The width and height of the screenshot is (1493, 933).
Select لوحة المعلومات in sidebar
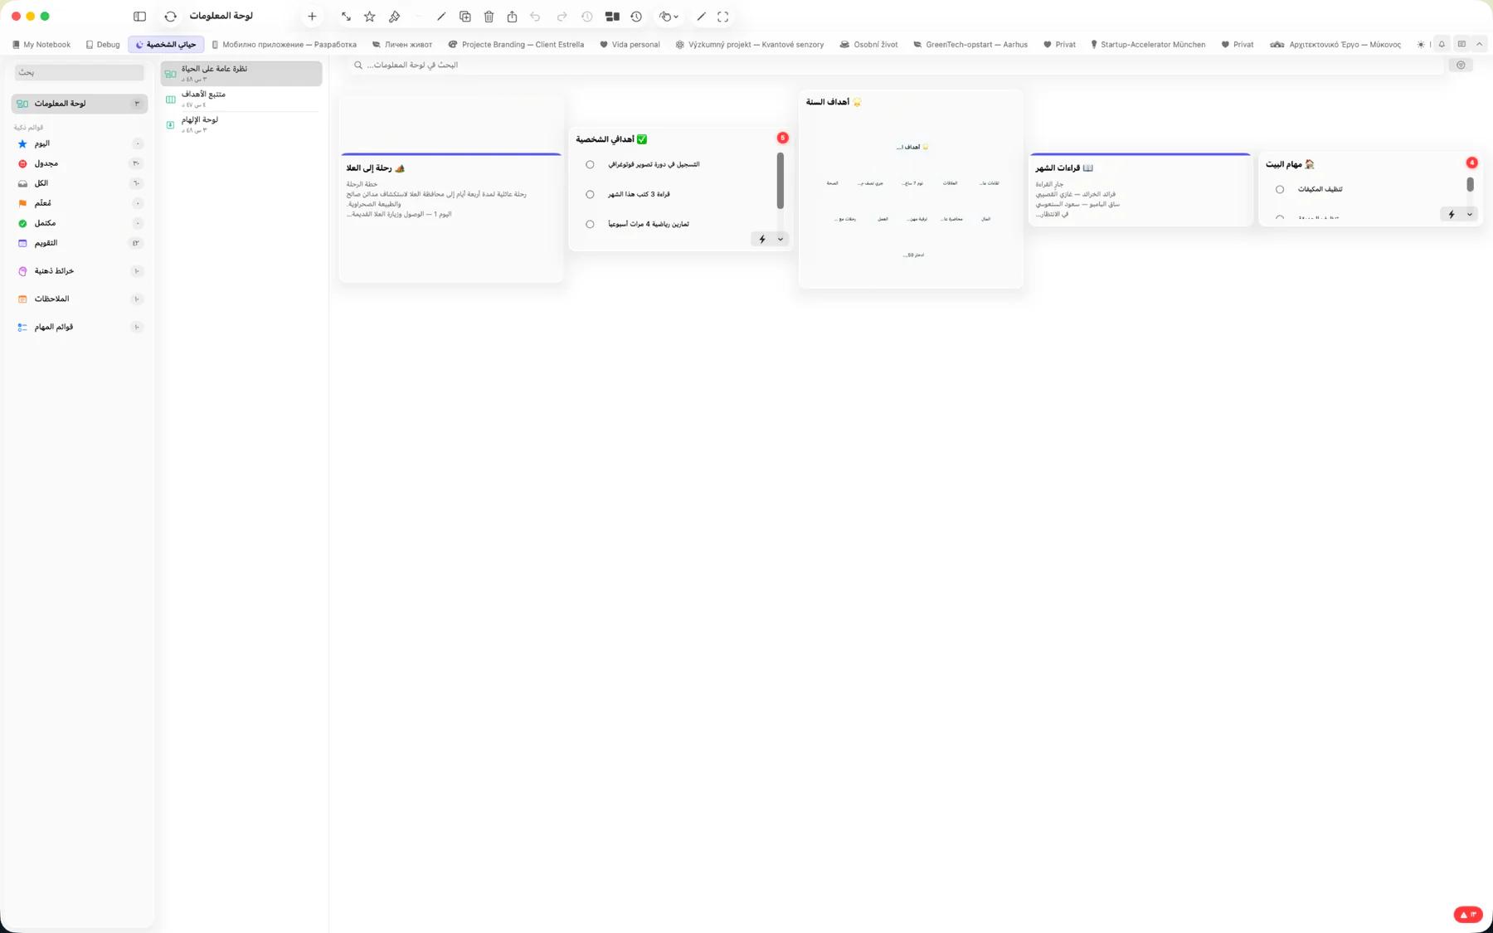(x=80, y=104)
